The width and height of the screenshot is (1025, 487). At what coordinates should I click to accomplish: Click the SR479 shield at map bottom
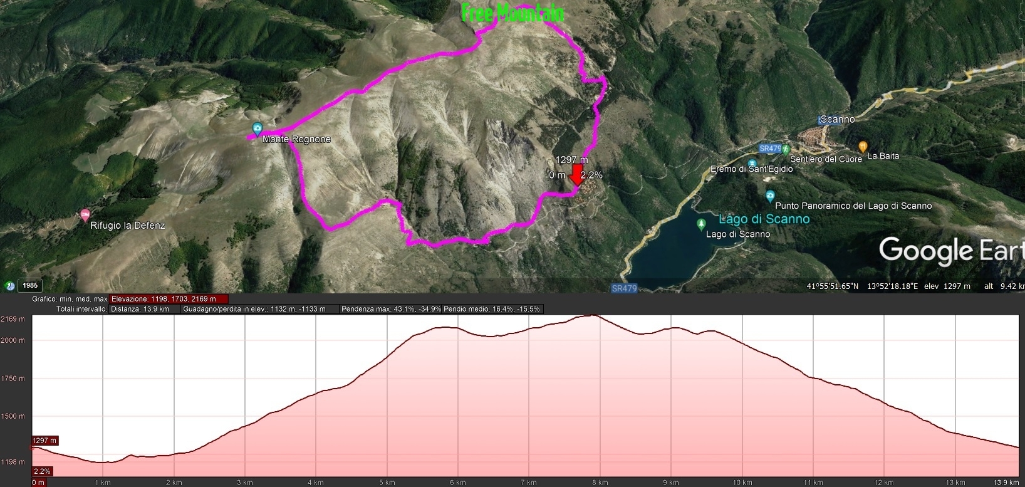coord(624,288)
